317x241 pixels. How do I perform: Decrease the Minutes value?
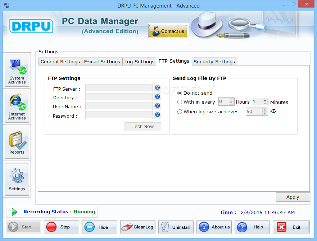pos(265,103)
